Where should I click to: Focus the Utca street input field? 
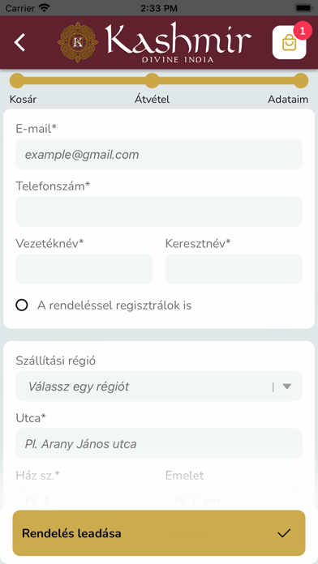pyautogui.click(x=159, y=443)
